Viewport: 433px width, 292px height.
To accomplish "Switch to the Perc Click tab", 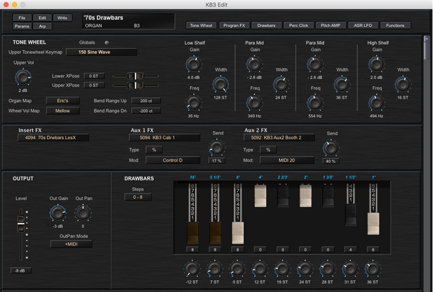I will 299,25.
